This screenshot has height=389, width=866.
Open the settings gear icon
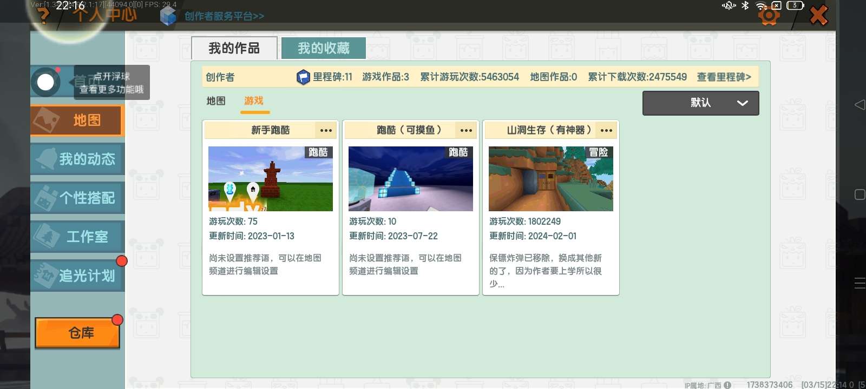[769, 15]
